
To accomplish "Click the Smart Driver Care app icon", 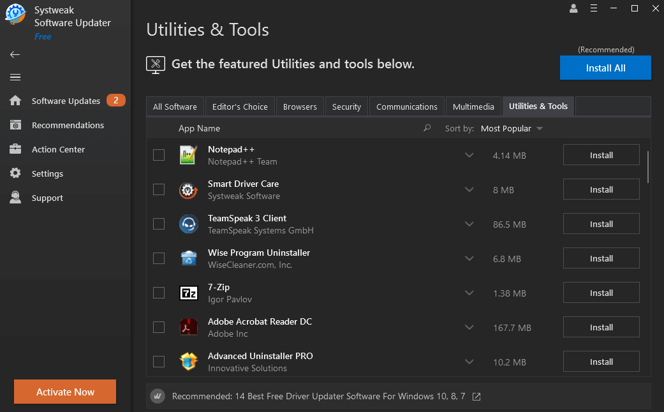I will pos(188,189).
